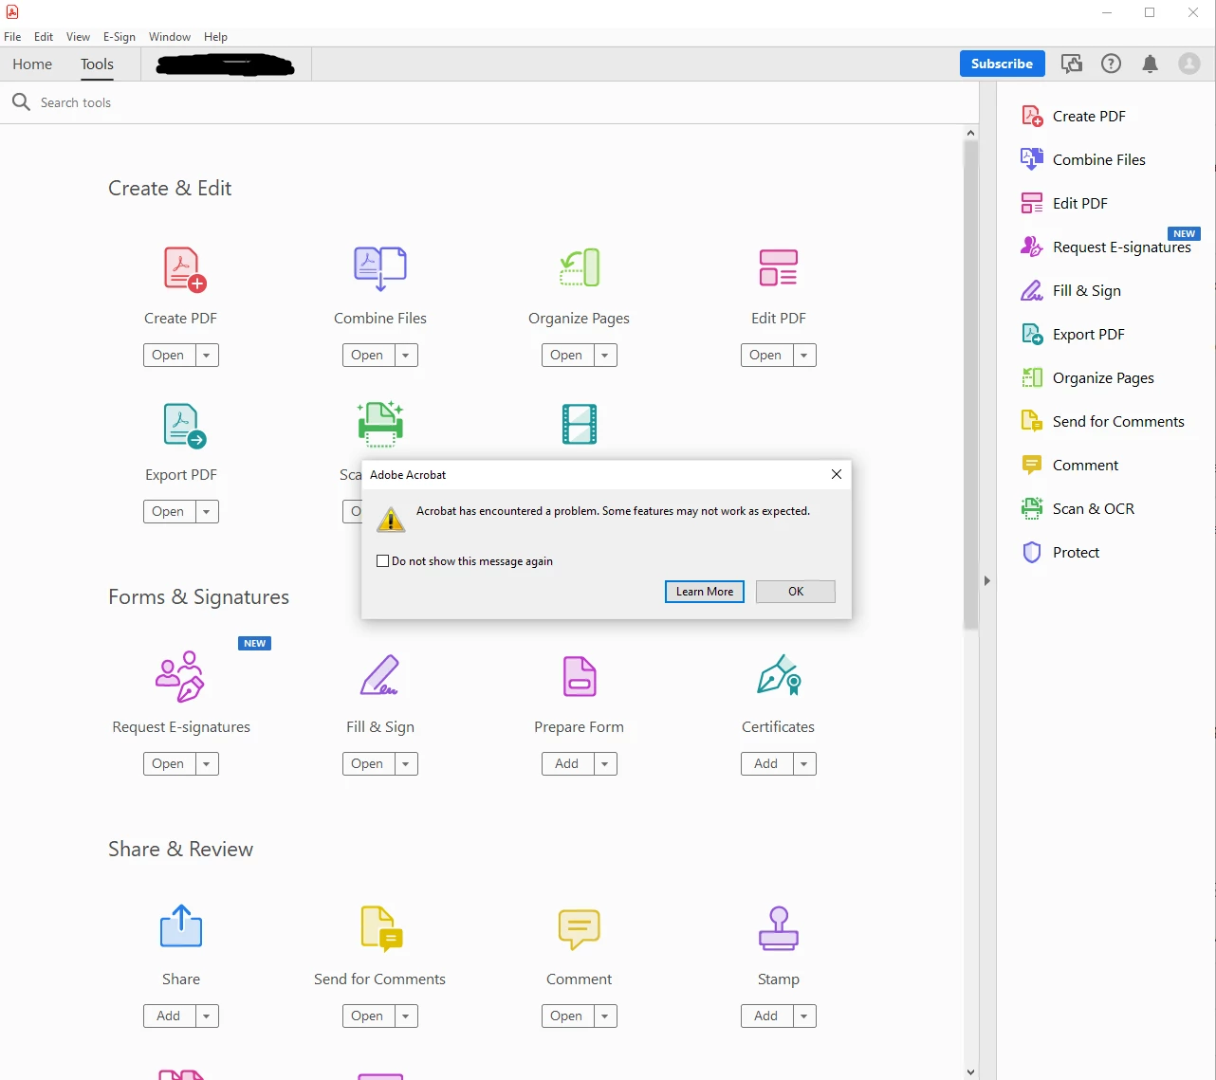
Task: Expand the Combine Files dropdown arrow
Action: tap(406, 355)
